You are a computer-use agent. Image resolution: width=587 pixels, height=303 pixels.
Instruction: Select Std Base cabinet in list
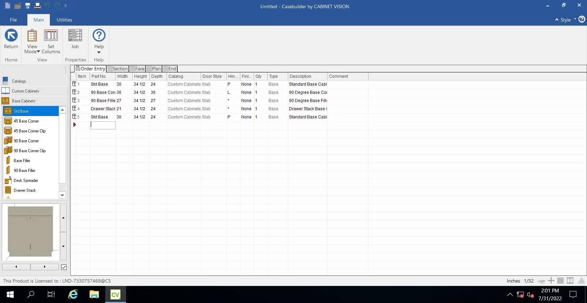coord(31,111)
